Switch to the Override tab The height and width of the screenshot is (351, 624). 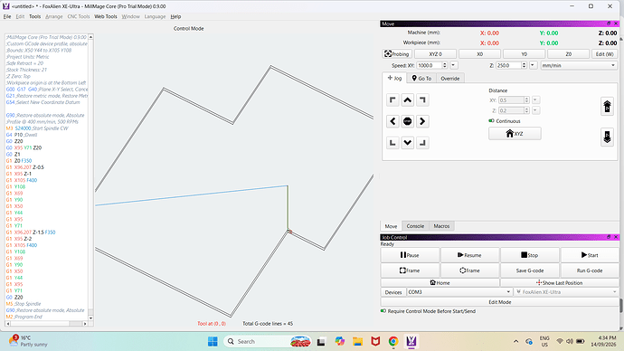[x=450, y=79]
